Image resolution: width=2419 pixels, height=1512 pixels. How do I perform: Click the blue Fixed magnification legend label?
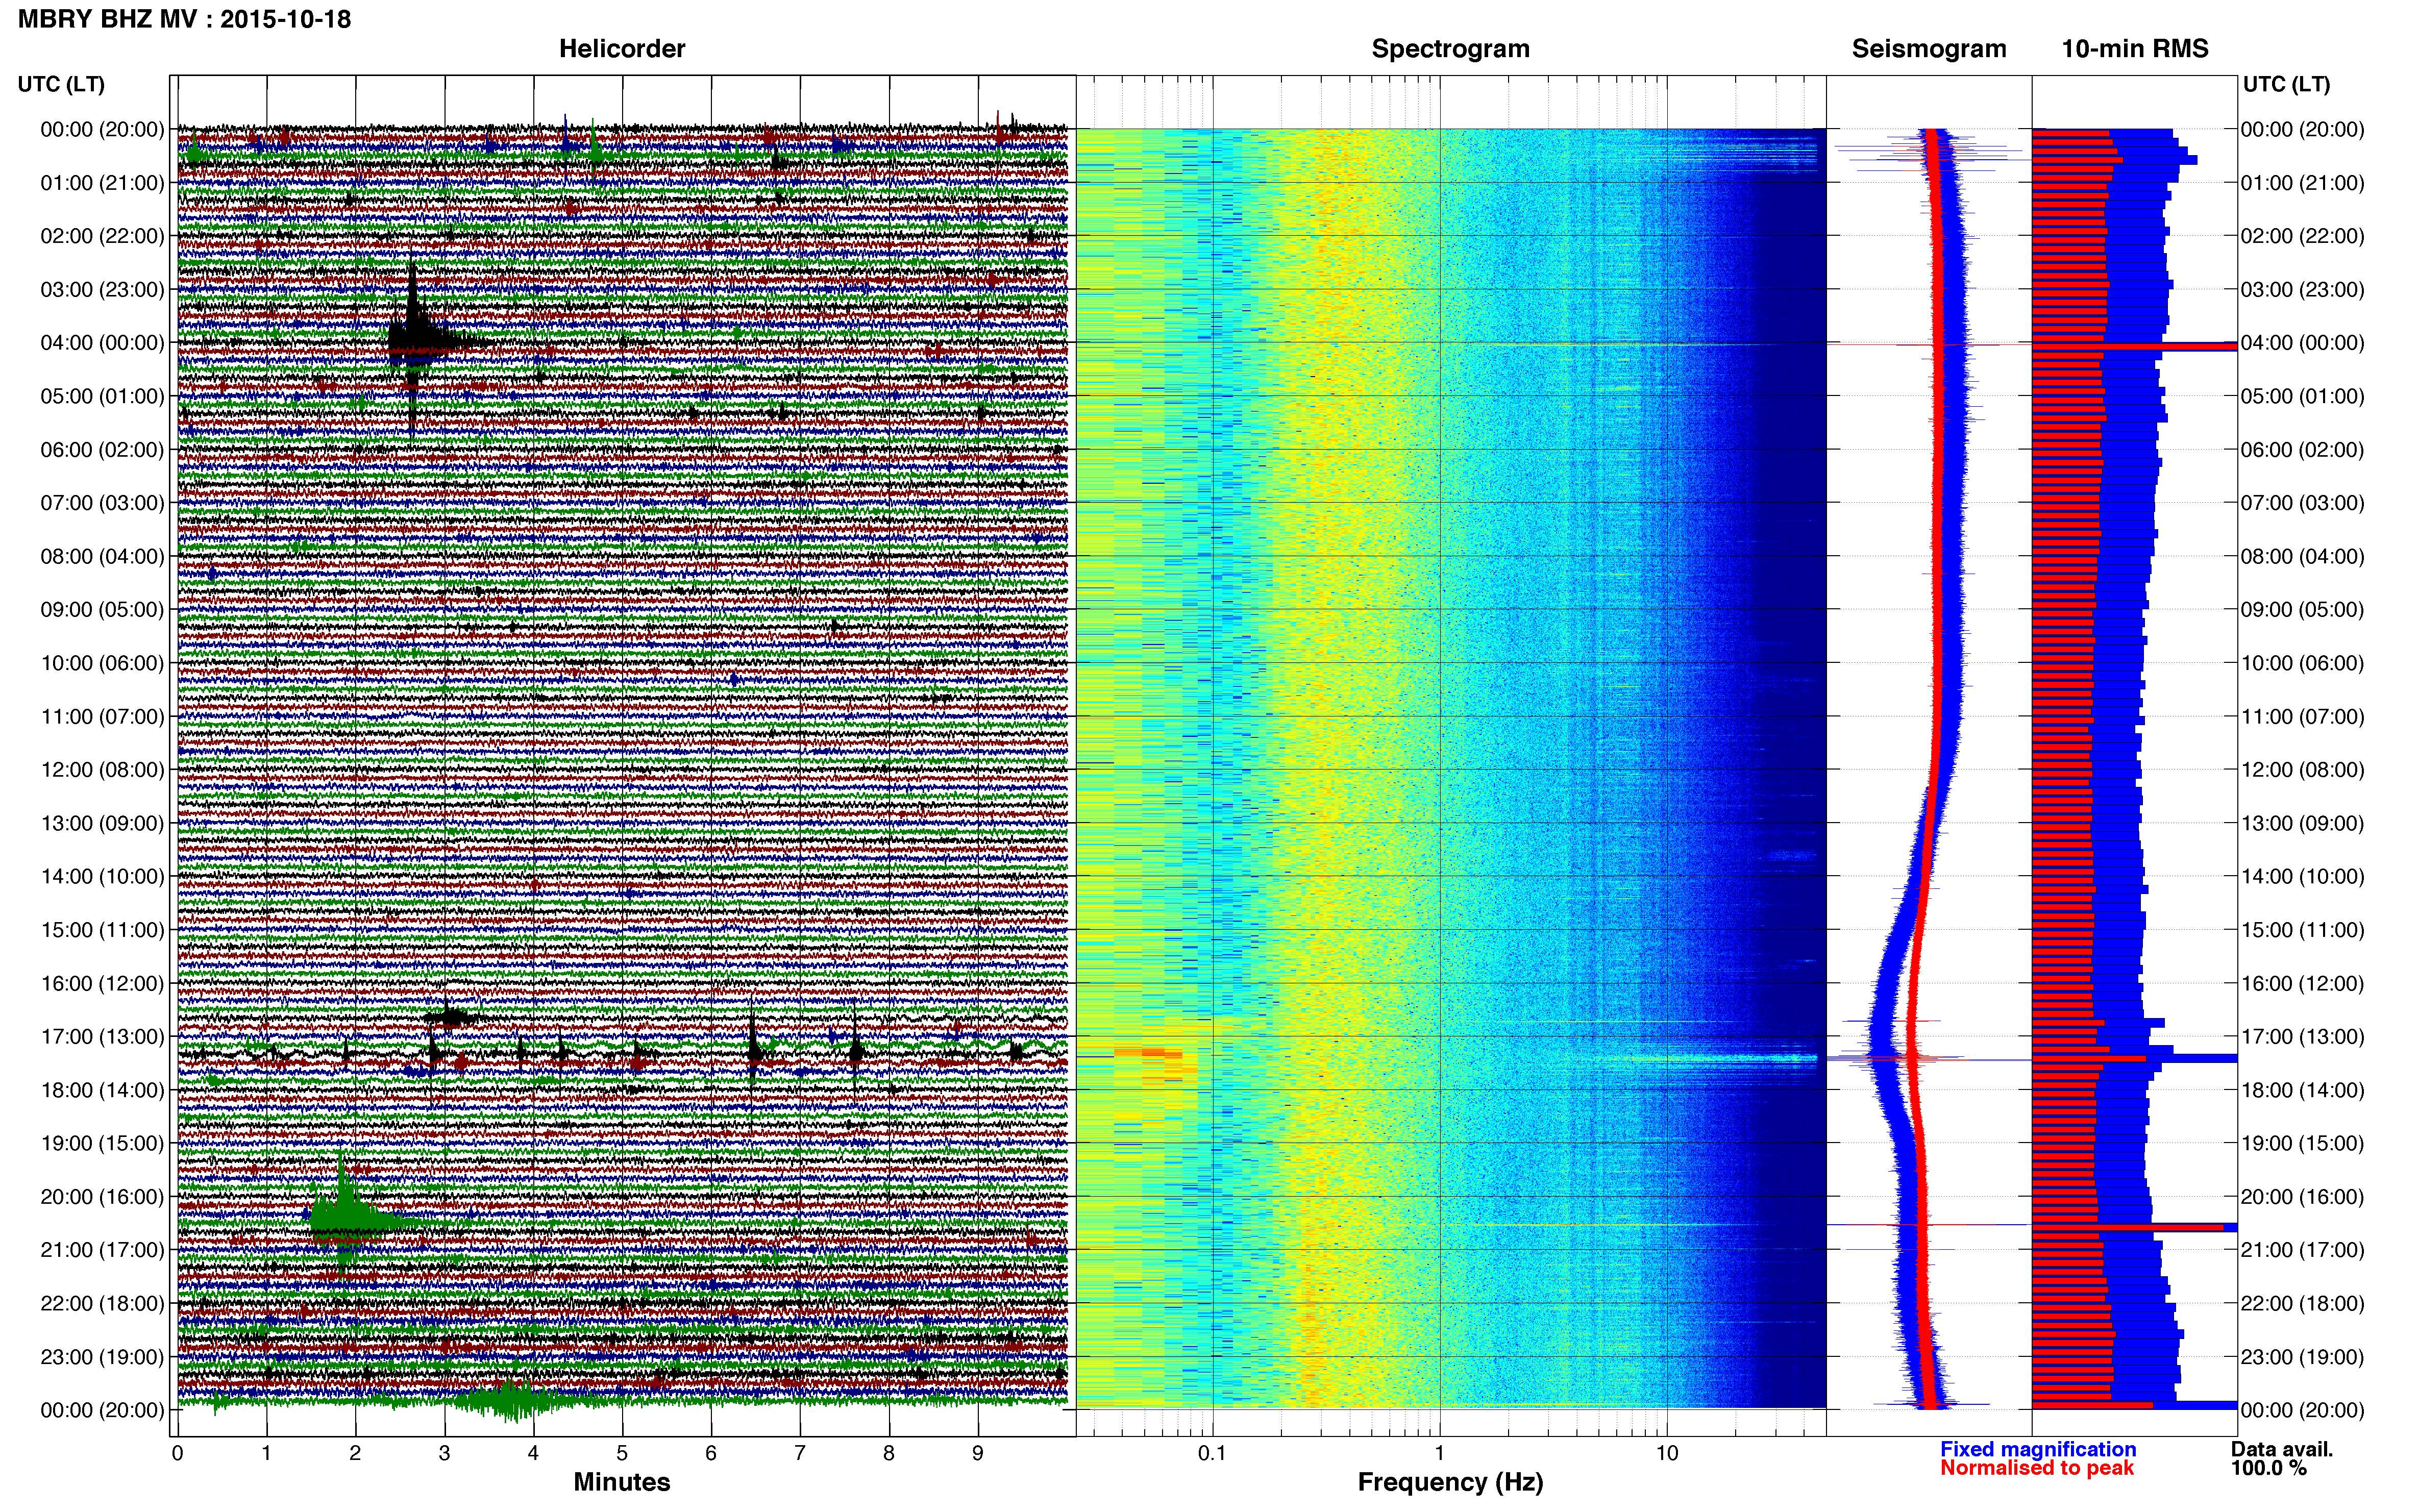[x=2038, y=1449]
